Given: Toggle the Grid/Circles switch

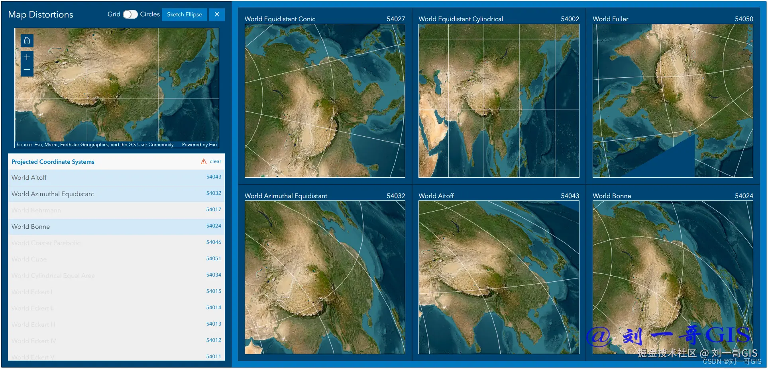Looking at the screenshot, I should [x=130, y=14].
